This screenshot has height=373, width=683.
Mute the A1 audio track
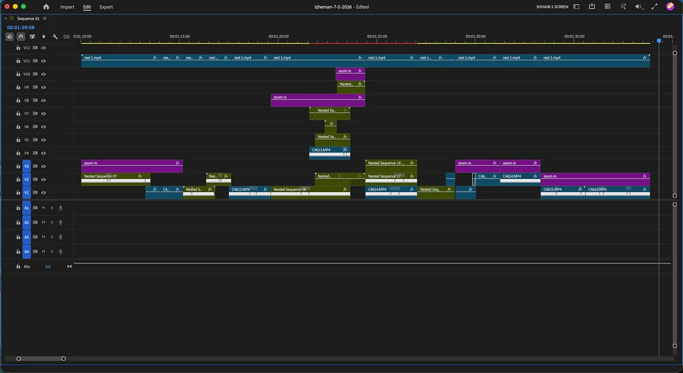coord(43,208)
